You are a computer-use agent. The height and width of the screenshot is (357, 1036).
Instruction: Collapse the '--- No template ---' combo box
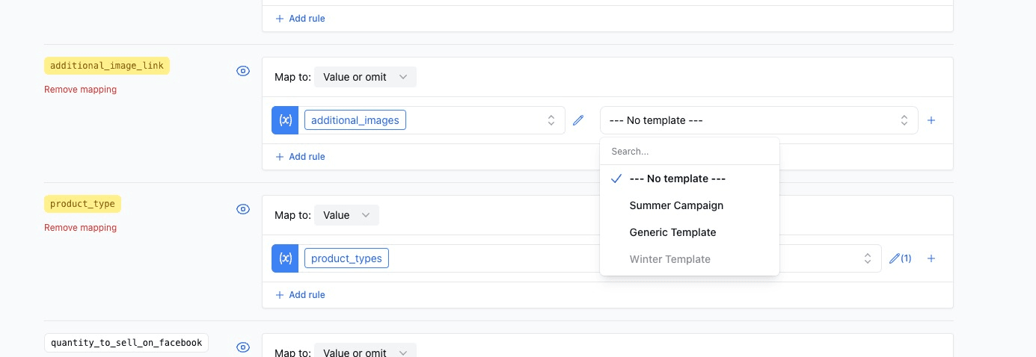pos(758,120)
